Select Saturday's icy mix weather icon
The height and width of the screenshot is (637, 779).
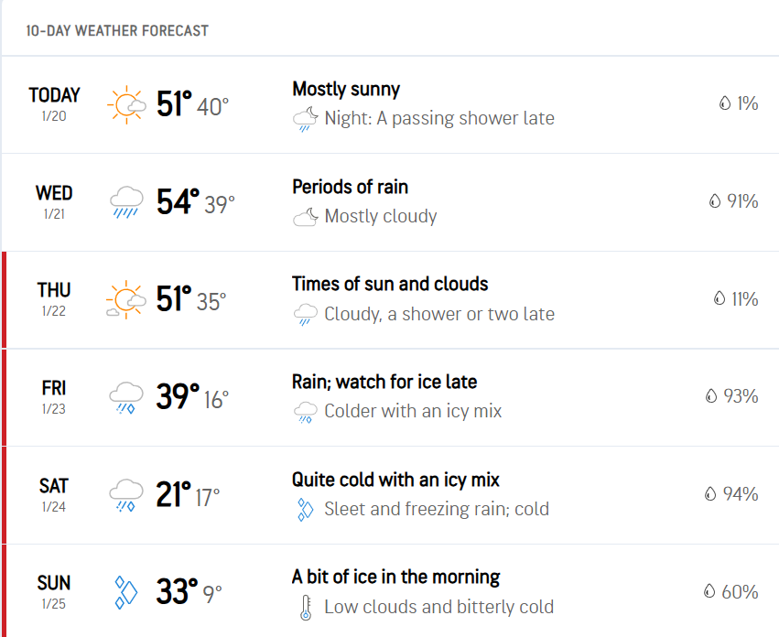click(x=125, y=495)
